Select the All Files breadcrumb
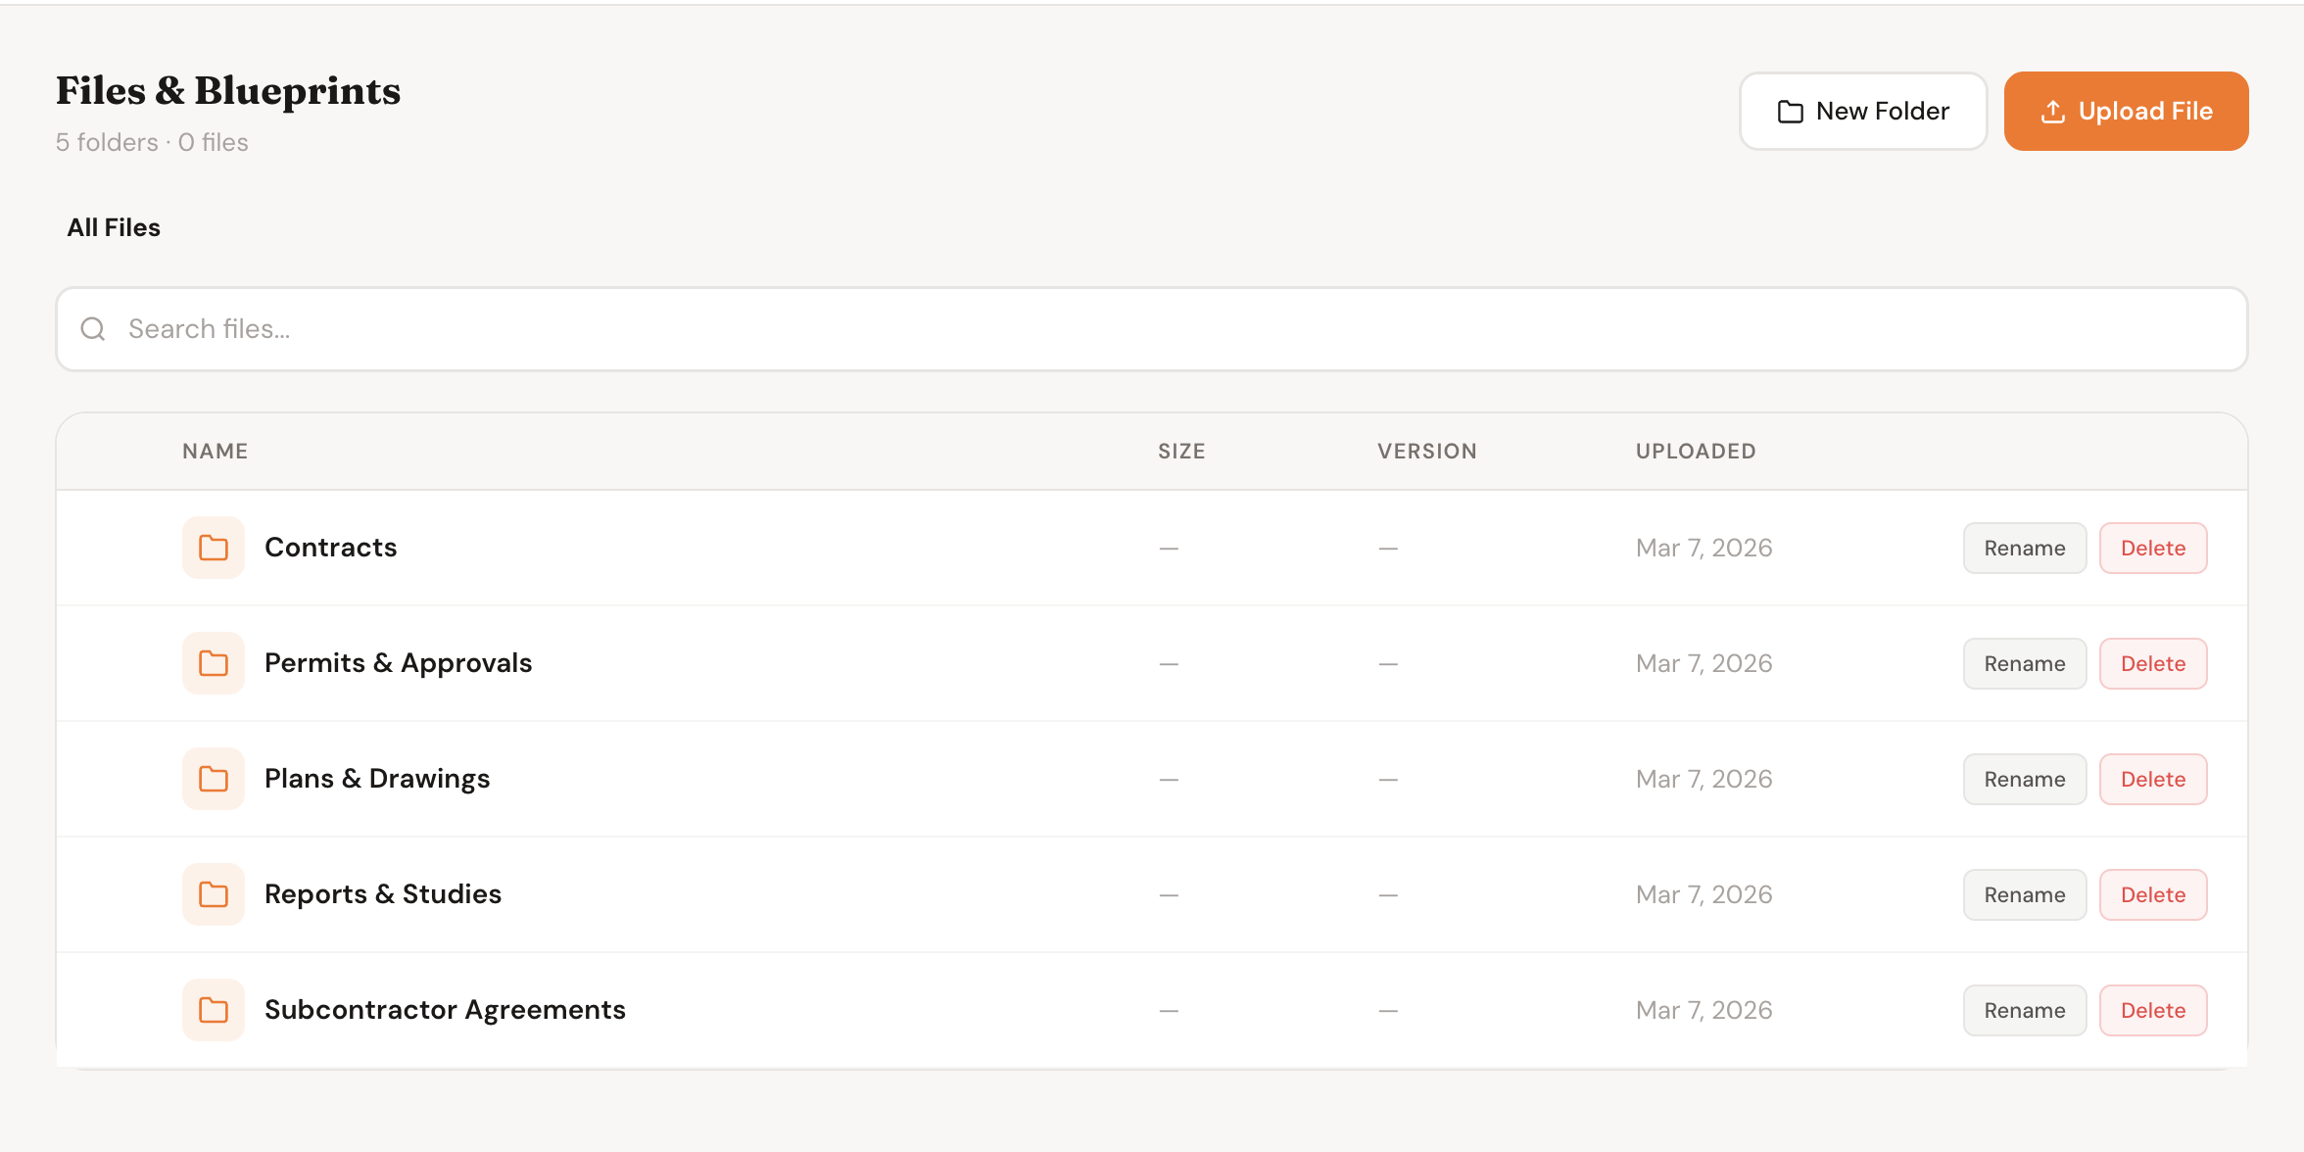Viewport: 2304px width, 1152px height. pos(113,227)
